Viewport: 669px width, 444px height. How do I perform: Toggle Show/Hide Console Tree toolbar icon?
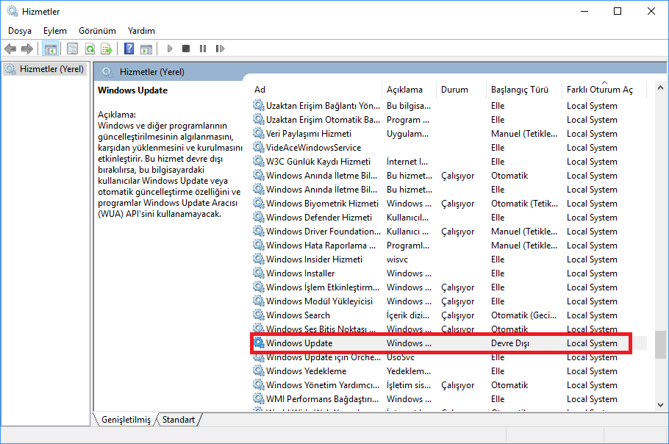pos(51,49)
